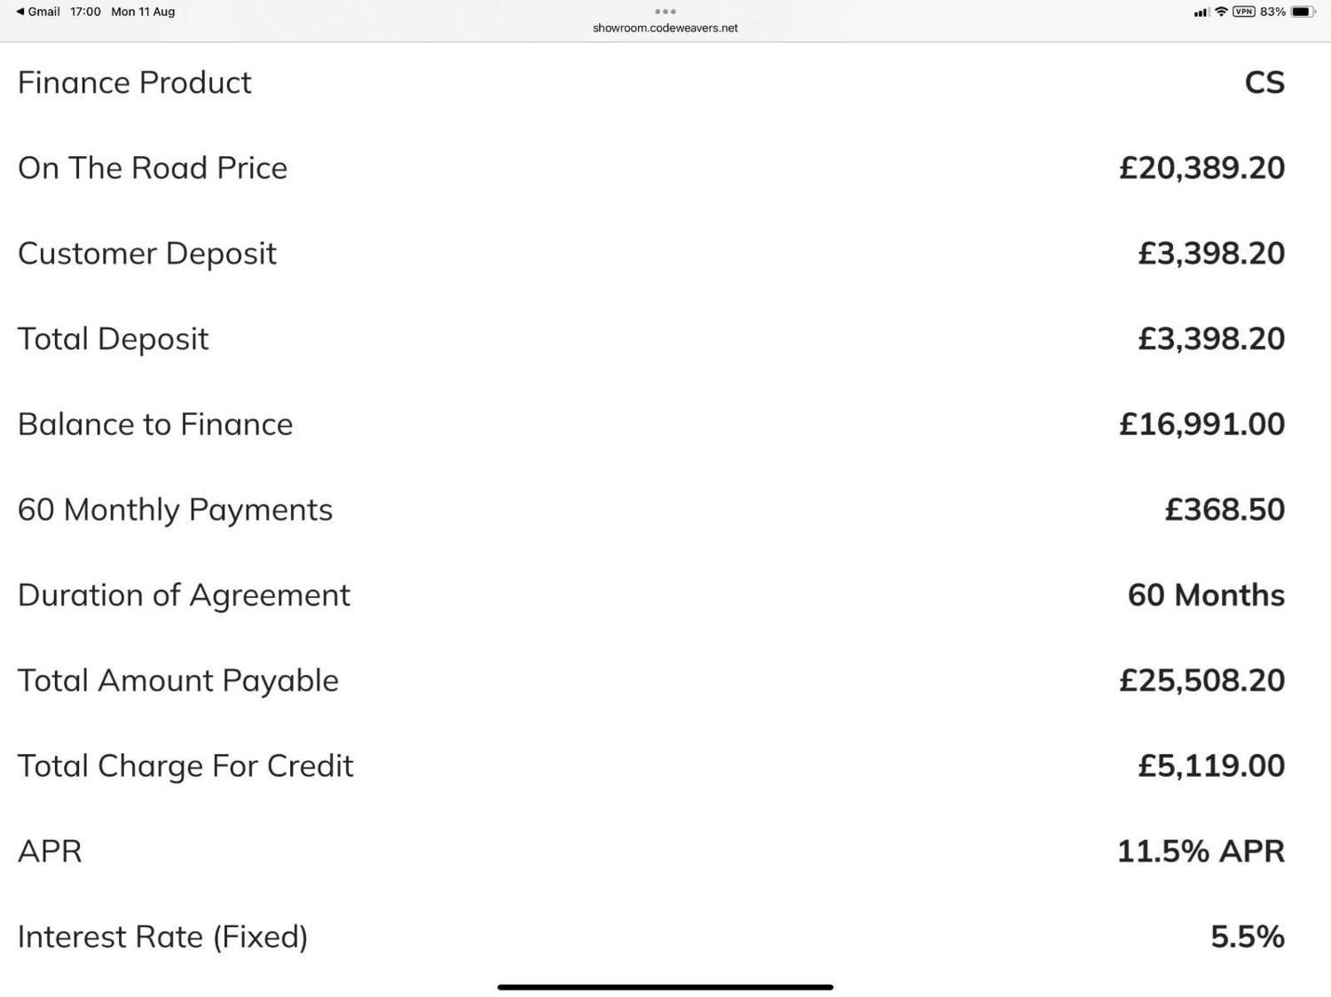Tap the Mon 11 Aug date

[143, 12]
